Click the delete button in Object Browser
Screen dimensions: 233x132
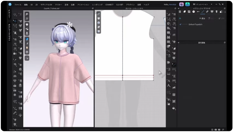(221, 19)
